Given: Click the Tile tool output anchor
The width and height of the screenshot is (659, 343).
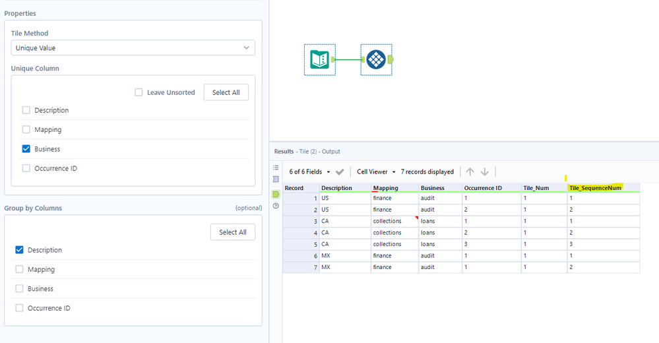Looking at the screenshot, I should (391, 59).
